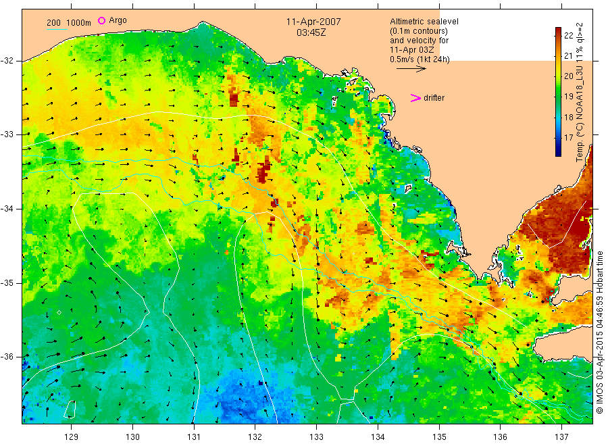The height and width of the screenshot is (446, 608).
Task: Click the "Argo" legend label
Action: (x=118, y=20)
